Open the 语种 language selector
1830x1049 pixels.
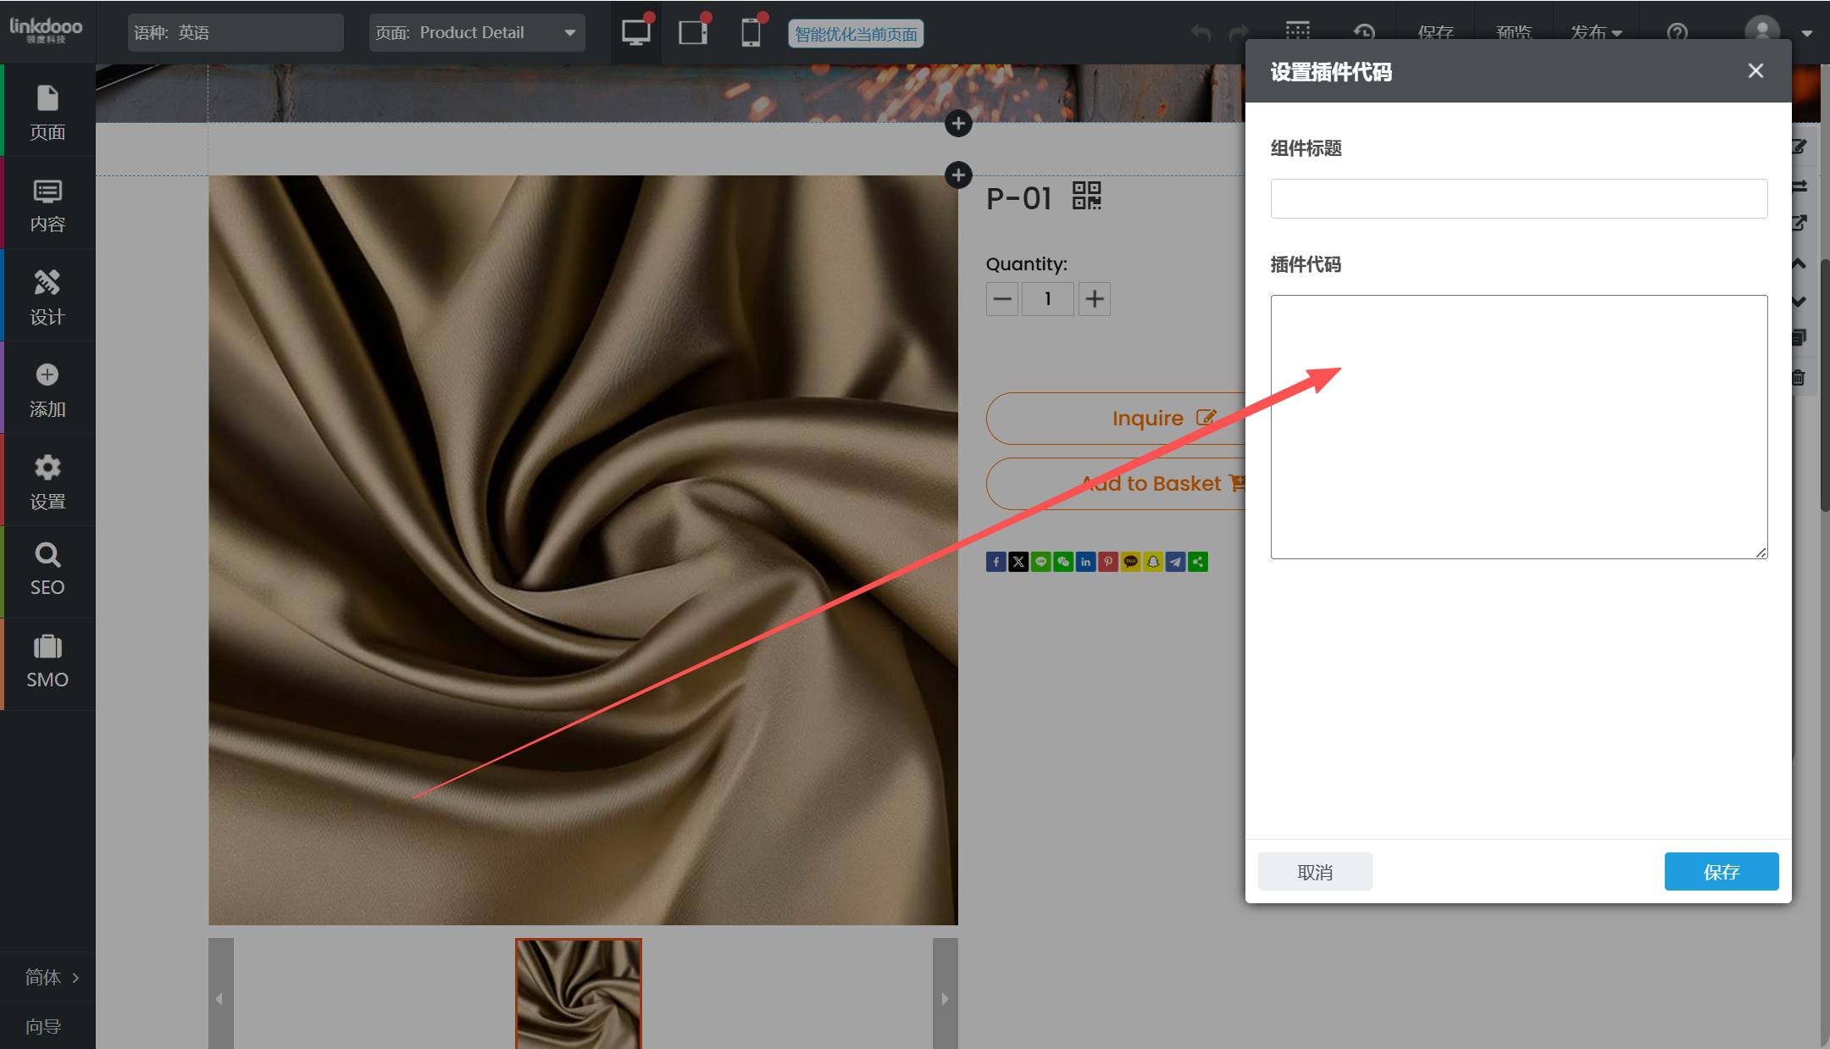click(x=236, y=32)
